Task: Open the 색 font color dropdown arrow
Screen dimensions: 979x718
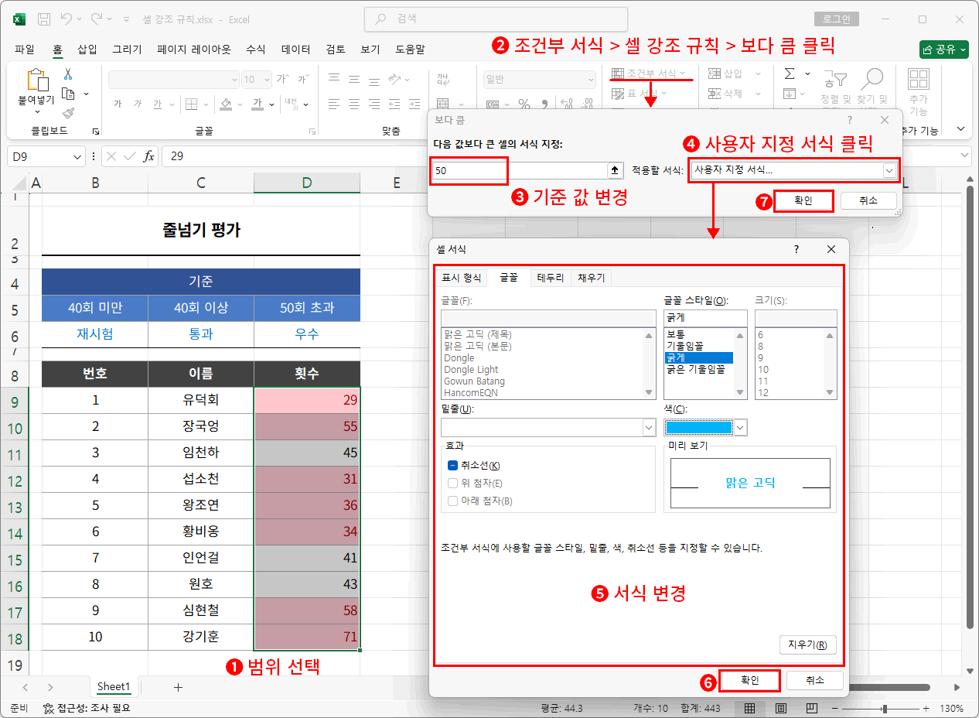Action: pos(740,427)
